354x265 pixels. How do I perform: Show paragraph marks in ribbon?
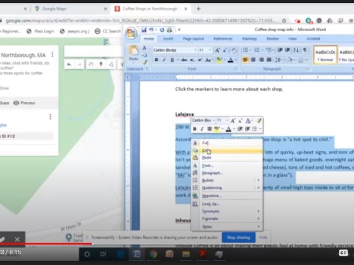[x=304, y=50]
